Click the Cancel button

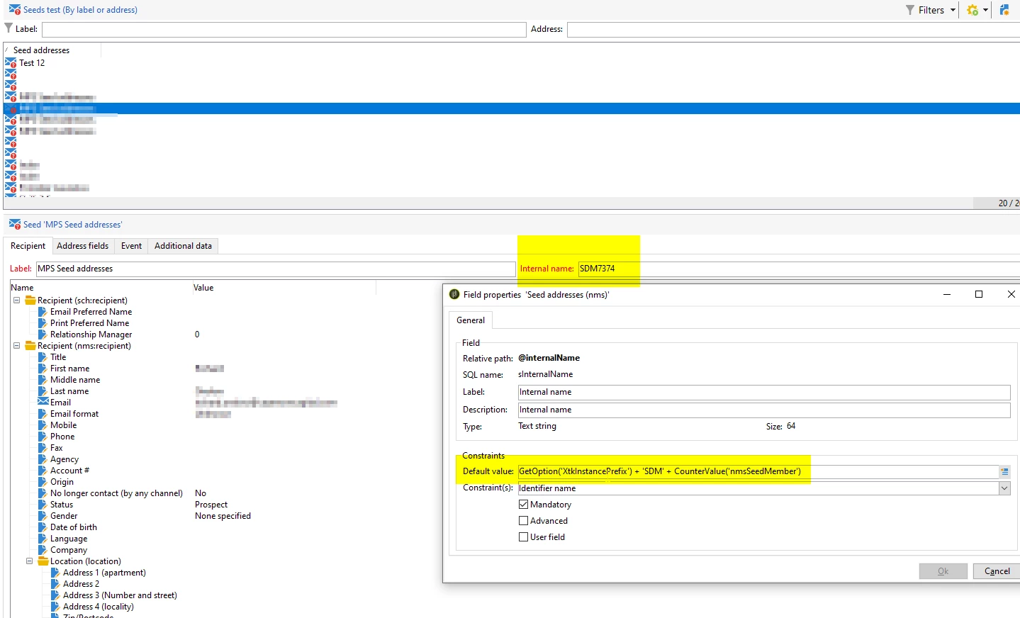pos(997,571)
